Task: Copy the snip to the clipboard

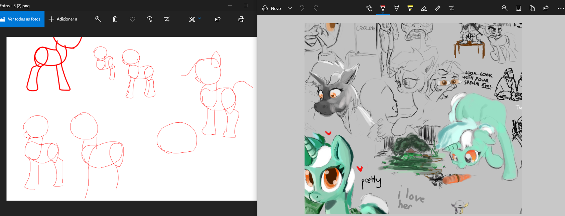Action: (532, 8)
